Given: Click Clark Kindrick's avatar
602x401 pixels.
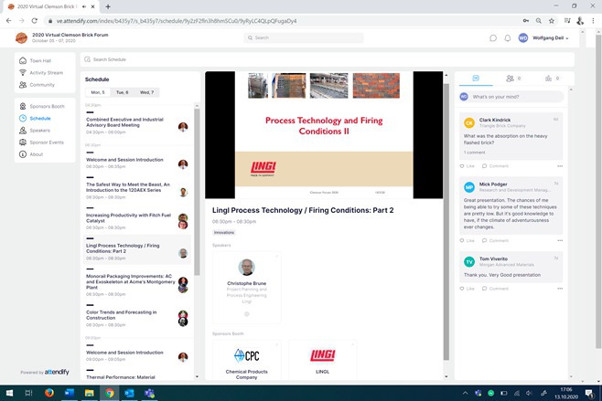Looking at the screenshot, I should (469, 122).
